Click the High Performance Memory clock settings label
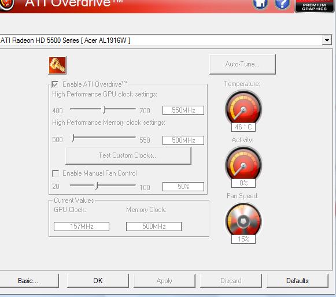 click(x=109, y=122)
